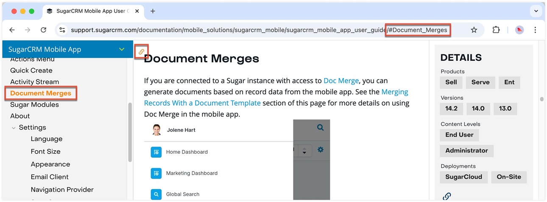547x202 pixels.
Task: Bookmark this page with the star icon
Action: (474, 30)
